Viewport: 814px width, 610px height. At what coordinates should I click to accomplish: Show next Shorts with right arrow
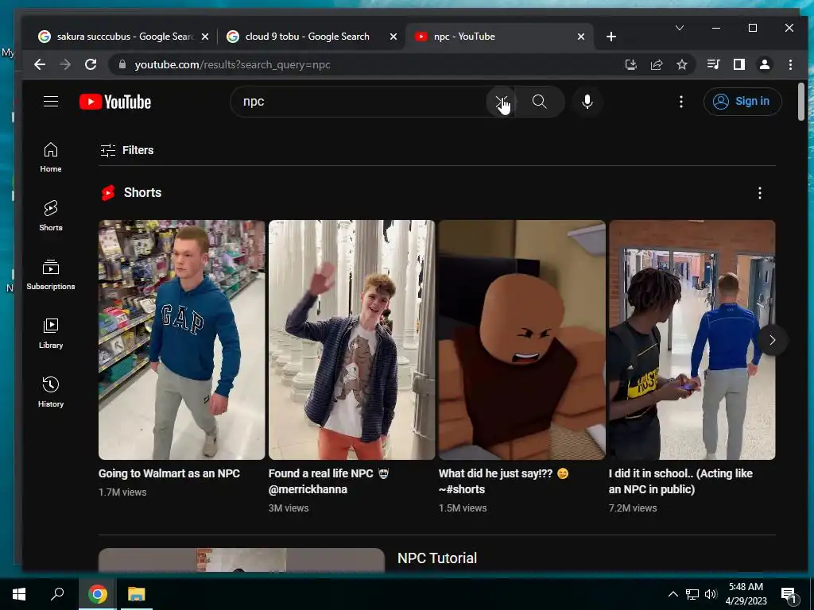(x=772, y=340)
